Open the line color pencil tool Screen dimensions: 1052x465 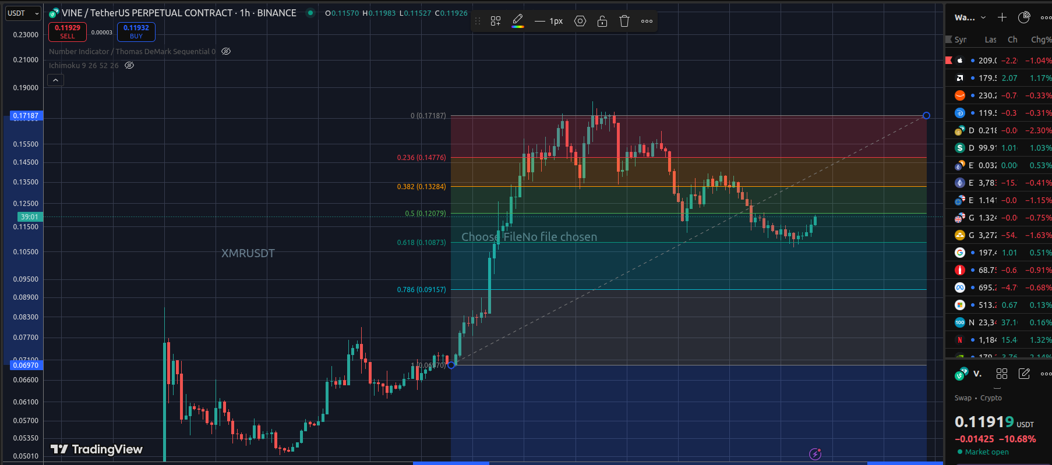(517, 21)
